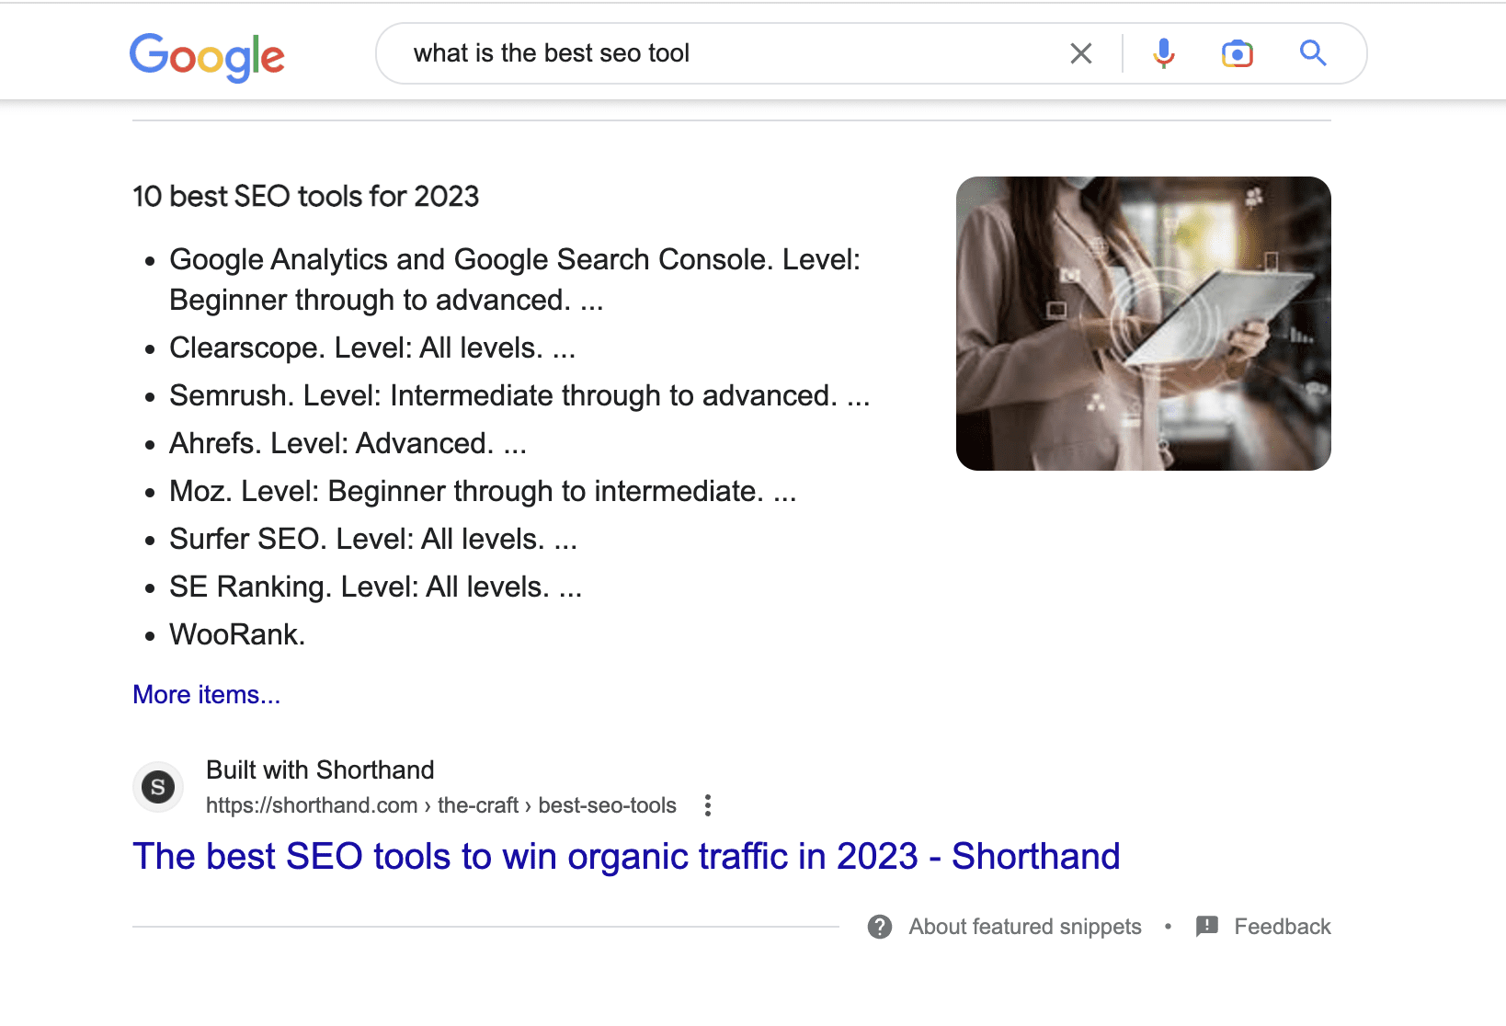Click the "10 best SEO tools for 2023" heading

point(306,197)
